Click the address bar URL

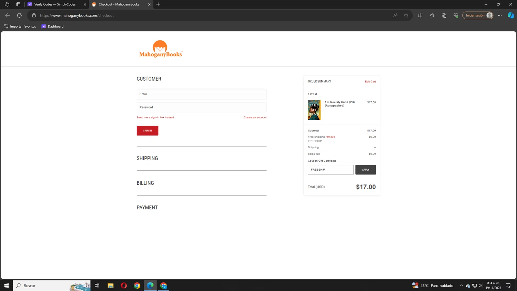pos(77,15)
